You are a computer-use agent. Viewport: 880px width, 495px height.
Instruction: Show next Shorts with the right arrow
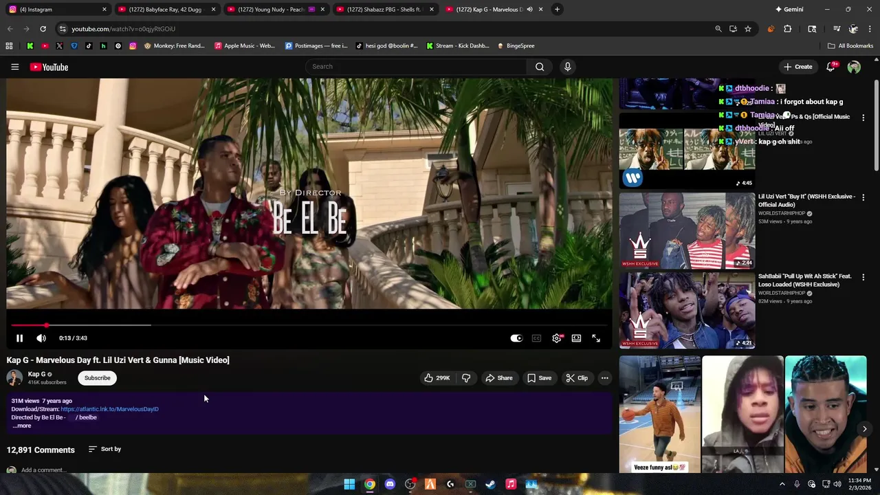pos(864,428)
